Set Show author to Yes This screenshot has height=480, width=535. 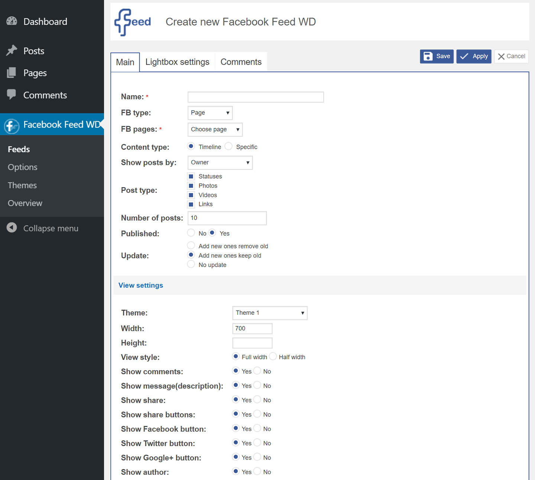pyautogui.click(x=236, y=471)
